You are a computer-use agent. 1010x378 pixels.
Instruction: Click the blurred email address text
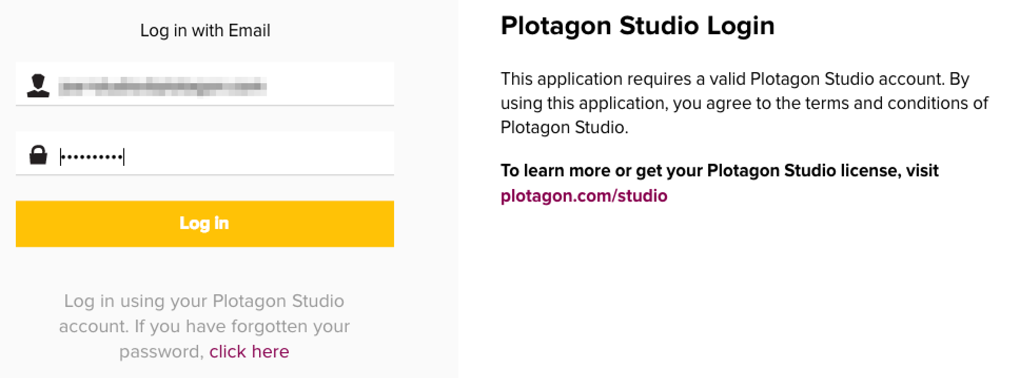point(162,86)
